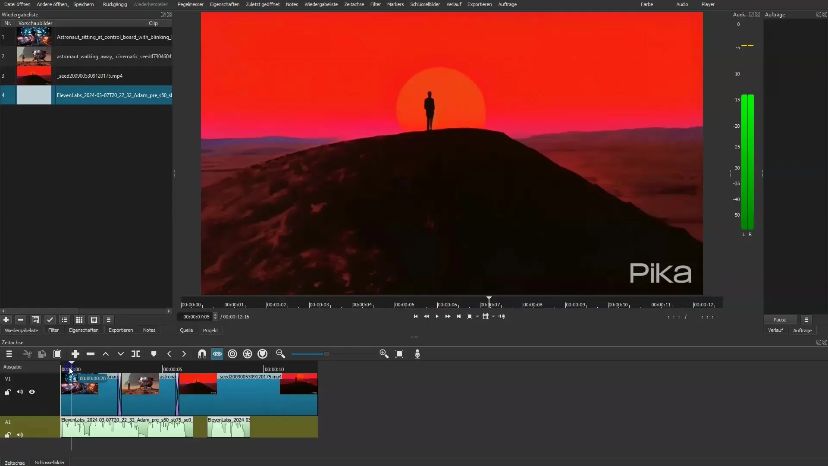Toggle V1 track visibility eye icon
This screenshot has height=466, width=828.
click(32, 392)
